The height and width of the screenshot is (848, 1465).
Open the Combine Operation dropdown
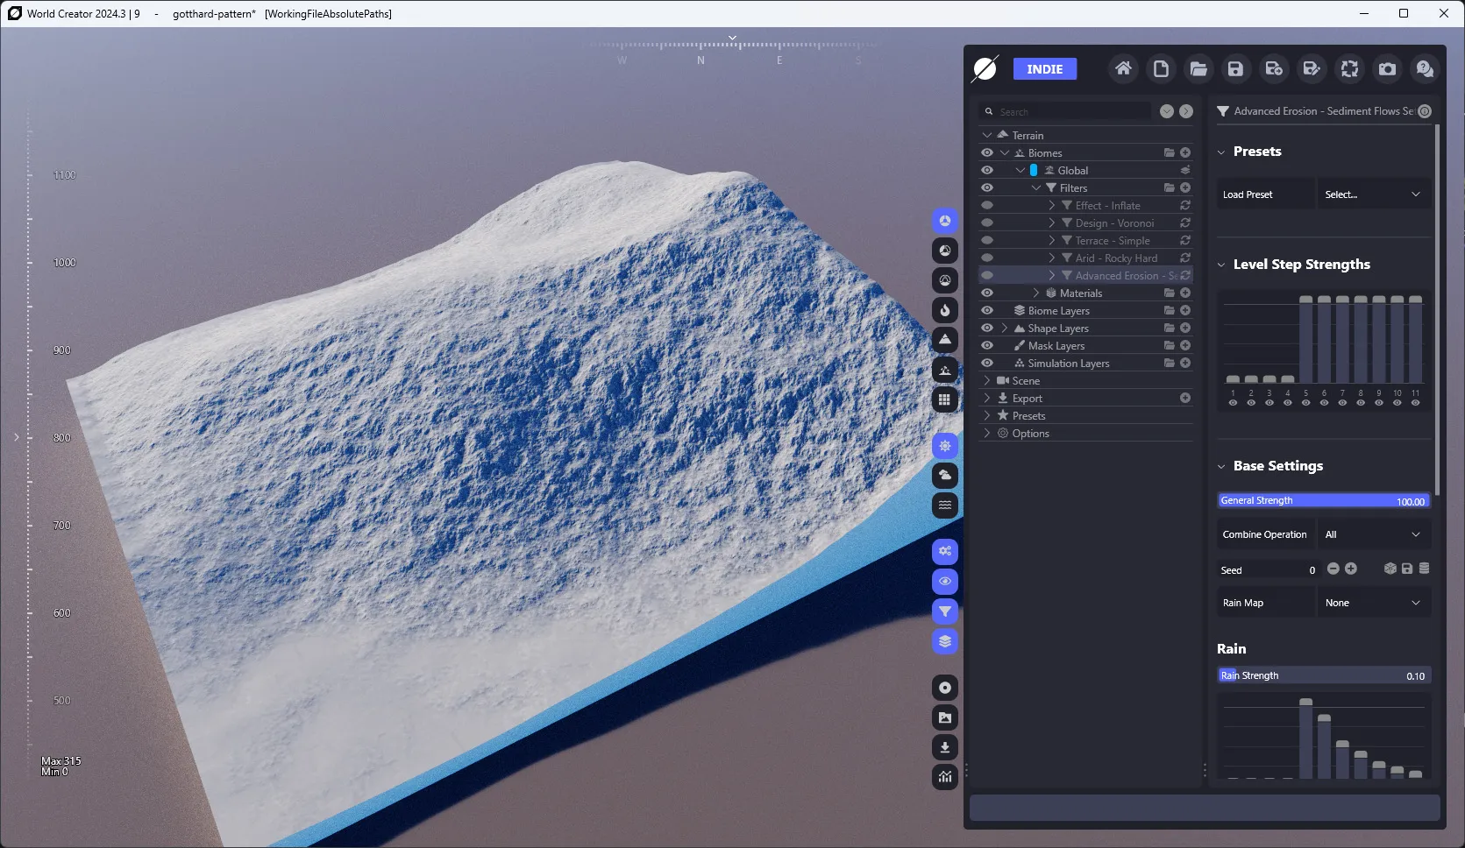click(x=1373, y=534)
